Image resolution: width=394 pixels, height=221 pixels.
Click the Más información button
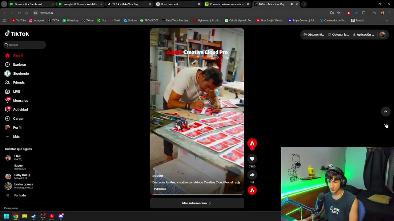coord(197,203)
